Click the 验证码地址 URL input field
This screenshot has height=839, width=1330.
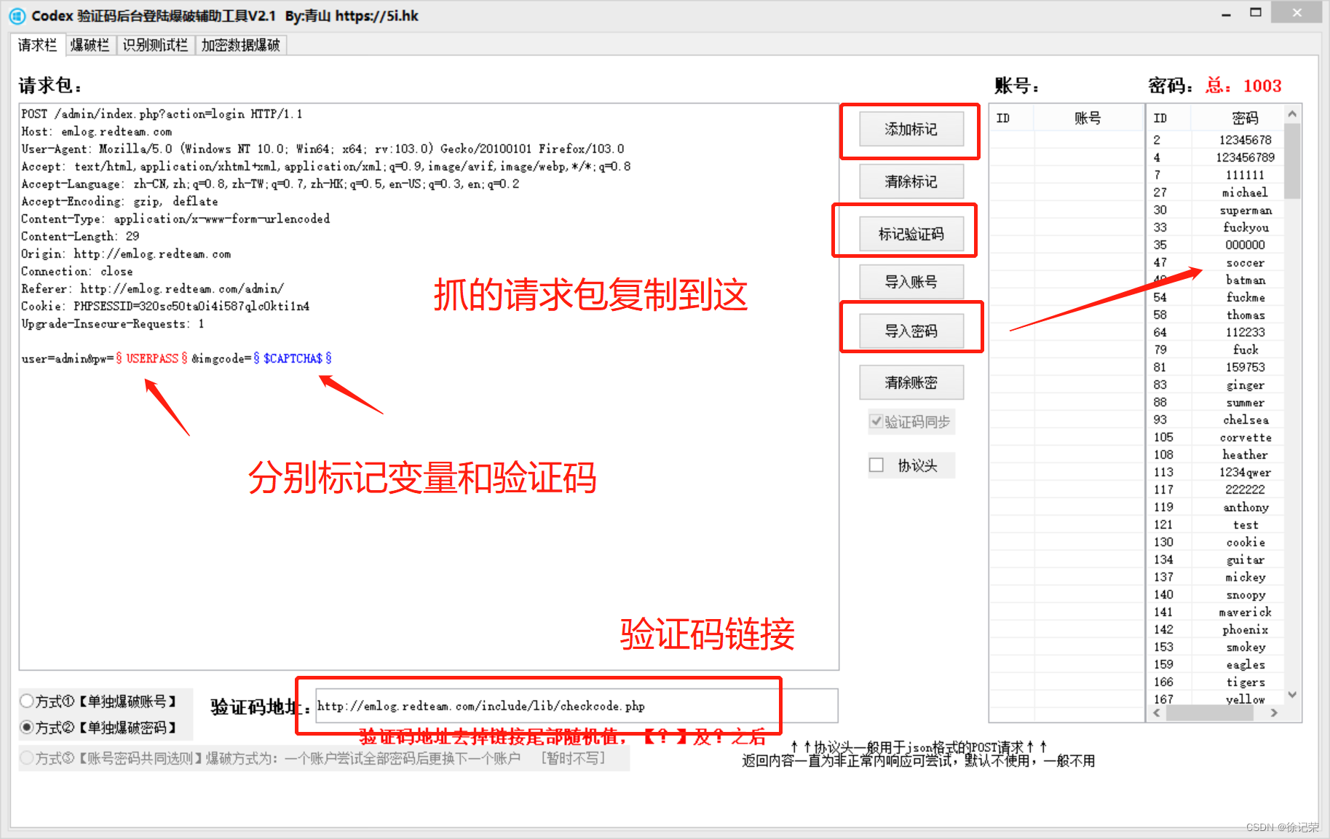coord(577,706)
